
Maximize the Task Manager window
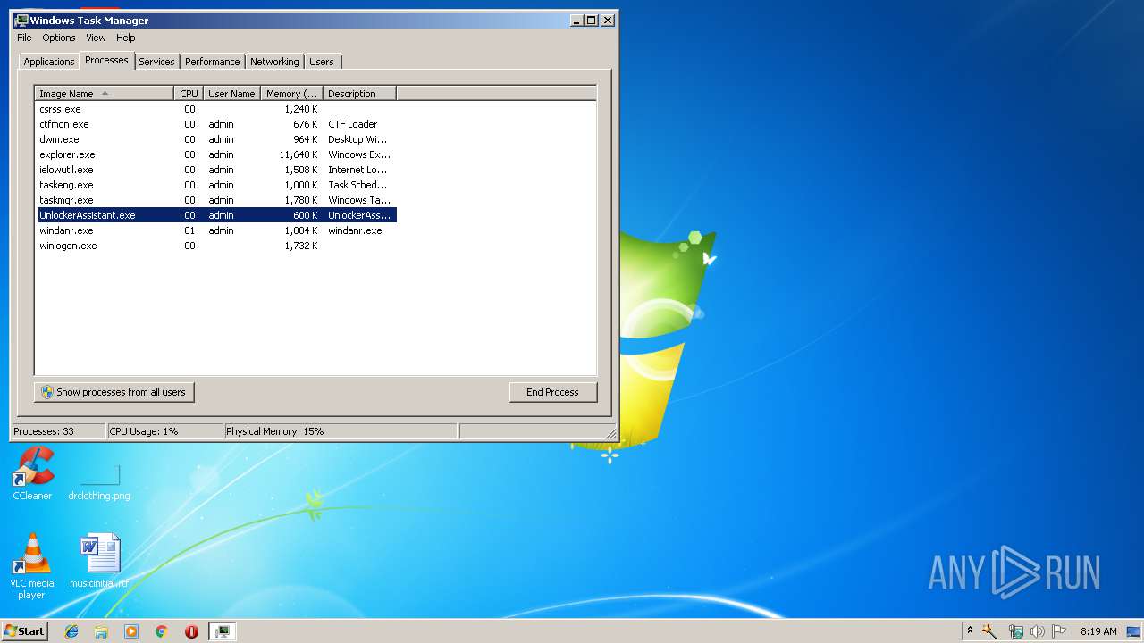click(592, 20)
